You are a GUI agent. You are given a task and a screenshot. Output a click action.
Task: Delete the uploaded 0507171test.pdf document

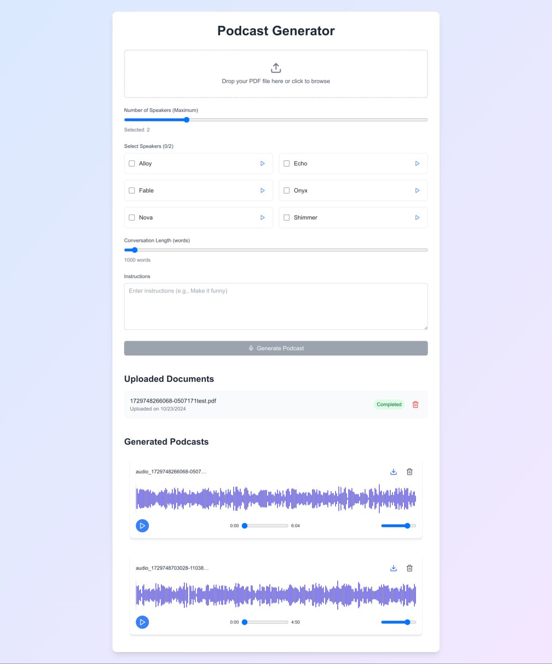pos(415,405)
